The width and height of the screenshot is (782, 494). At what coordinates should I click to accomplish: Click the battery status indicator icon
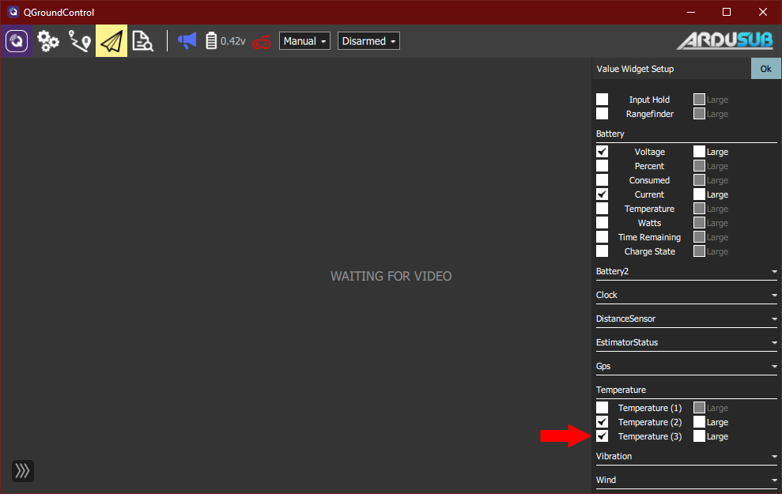click(x=211, y=41)
